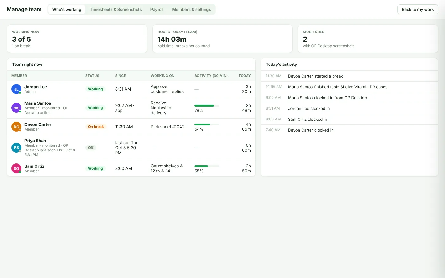Click 'Jordan Lee clocked in' activity entry
445x278 pixels.
pos(349,108)
